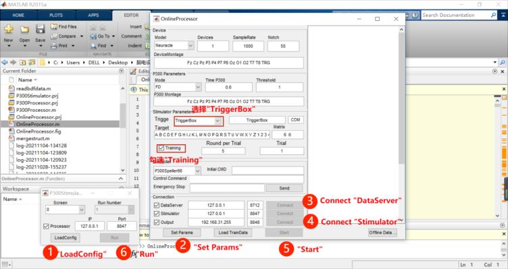The image size is (508, 269).
Task: Uncheck the DataServer connection checkbox
Action: click(x=157, y=206)
